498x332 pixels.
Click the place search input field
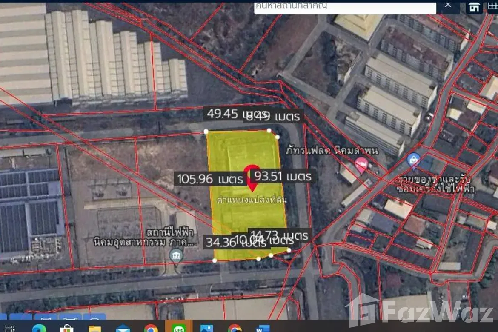[345, 7]
